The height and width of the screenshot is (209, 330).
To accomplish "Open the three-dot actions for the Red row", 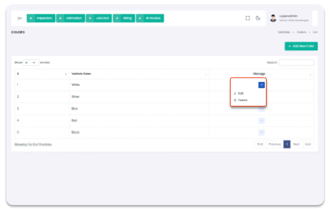I will click(261, 121).
